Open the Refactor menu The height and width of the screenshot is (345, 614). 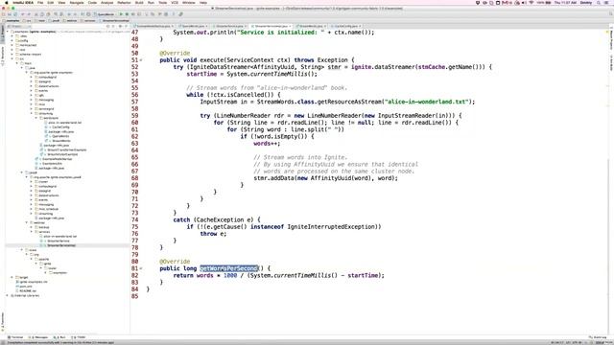pos(124,2)
